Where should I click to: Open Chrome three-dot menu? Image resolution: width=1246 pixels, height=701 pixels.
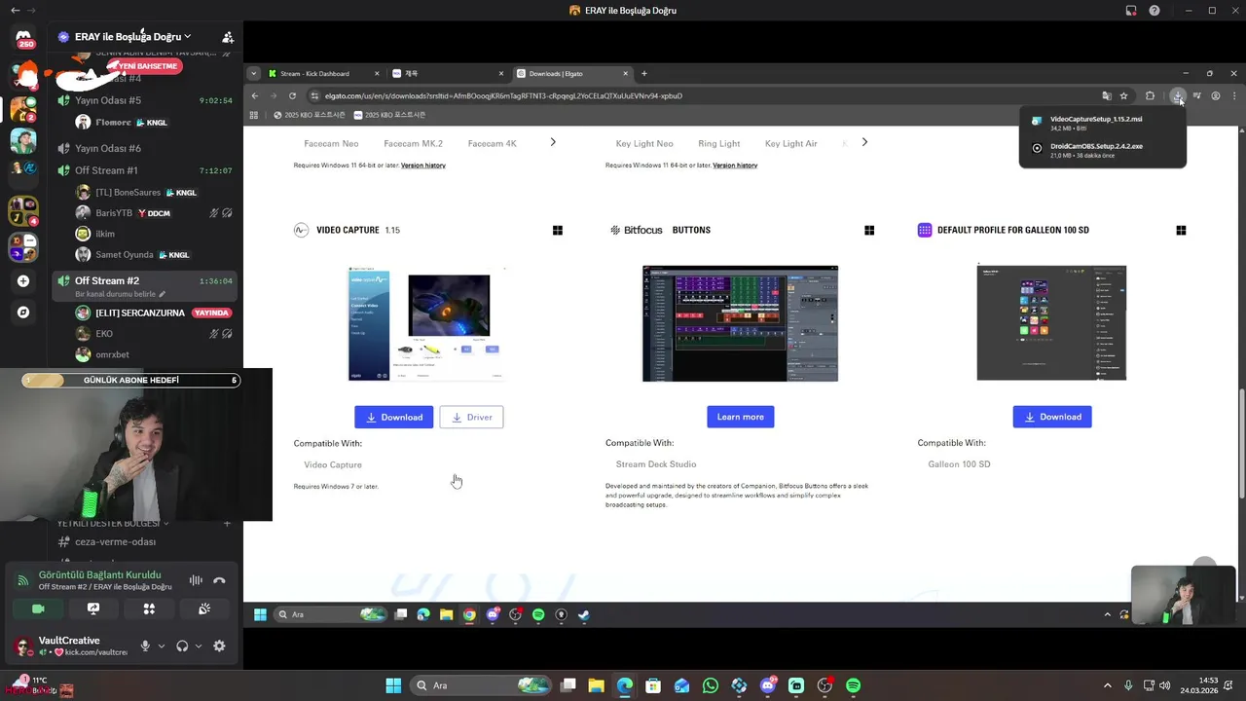[x=1234, y=95]
